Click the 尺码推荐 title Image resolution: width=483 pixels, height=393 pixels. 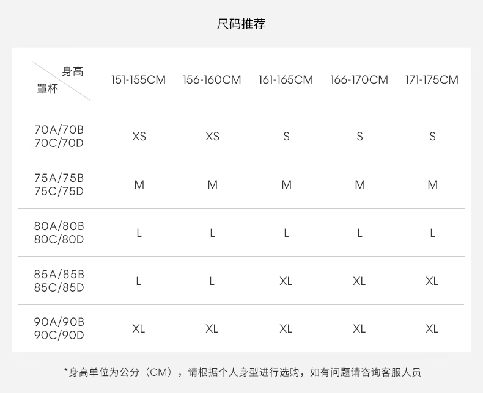coord(241,24)
